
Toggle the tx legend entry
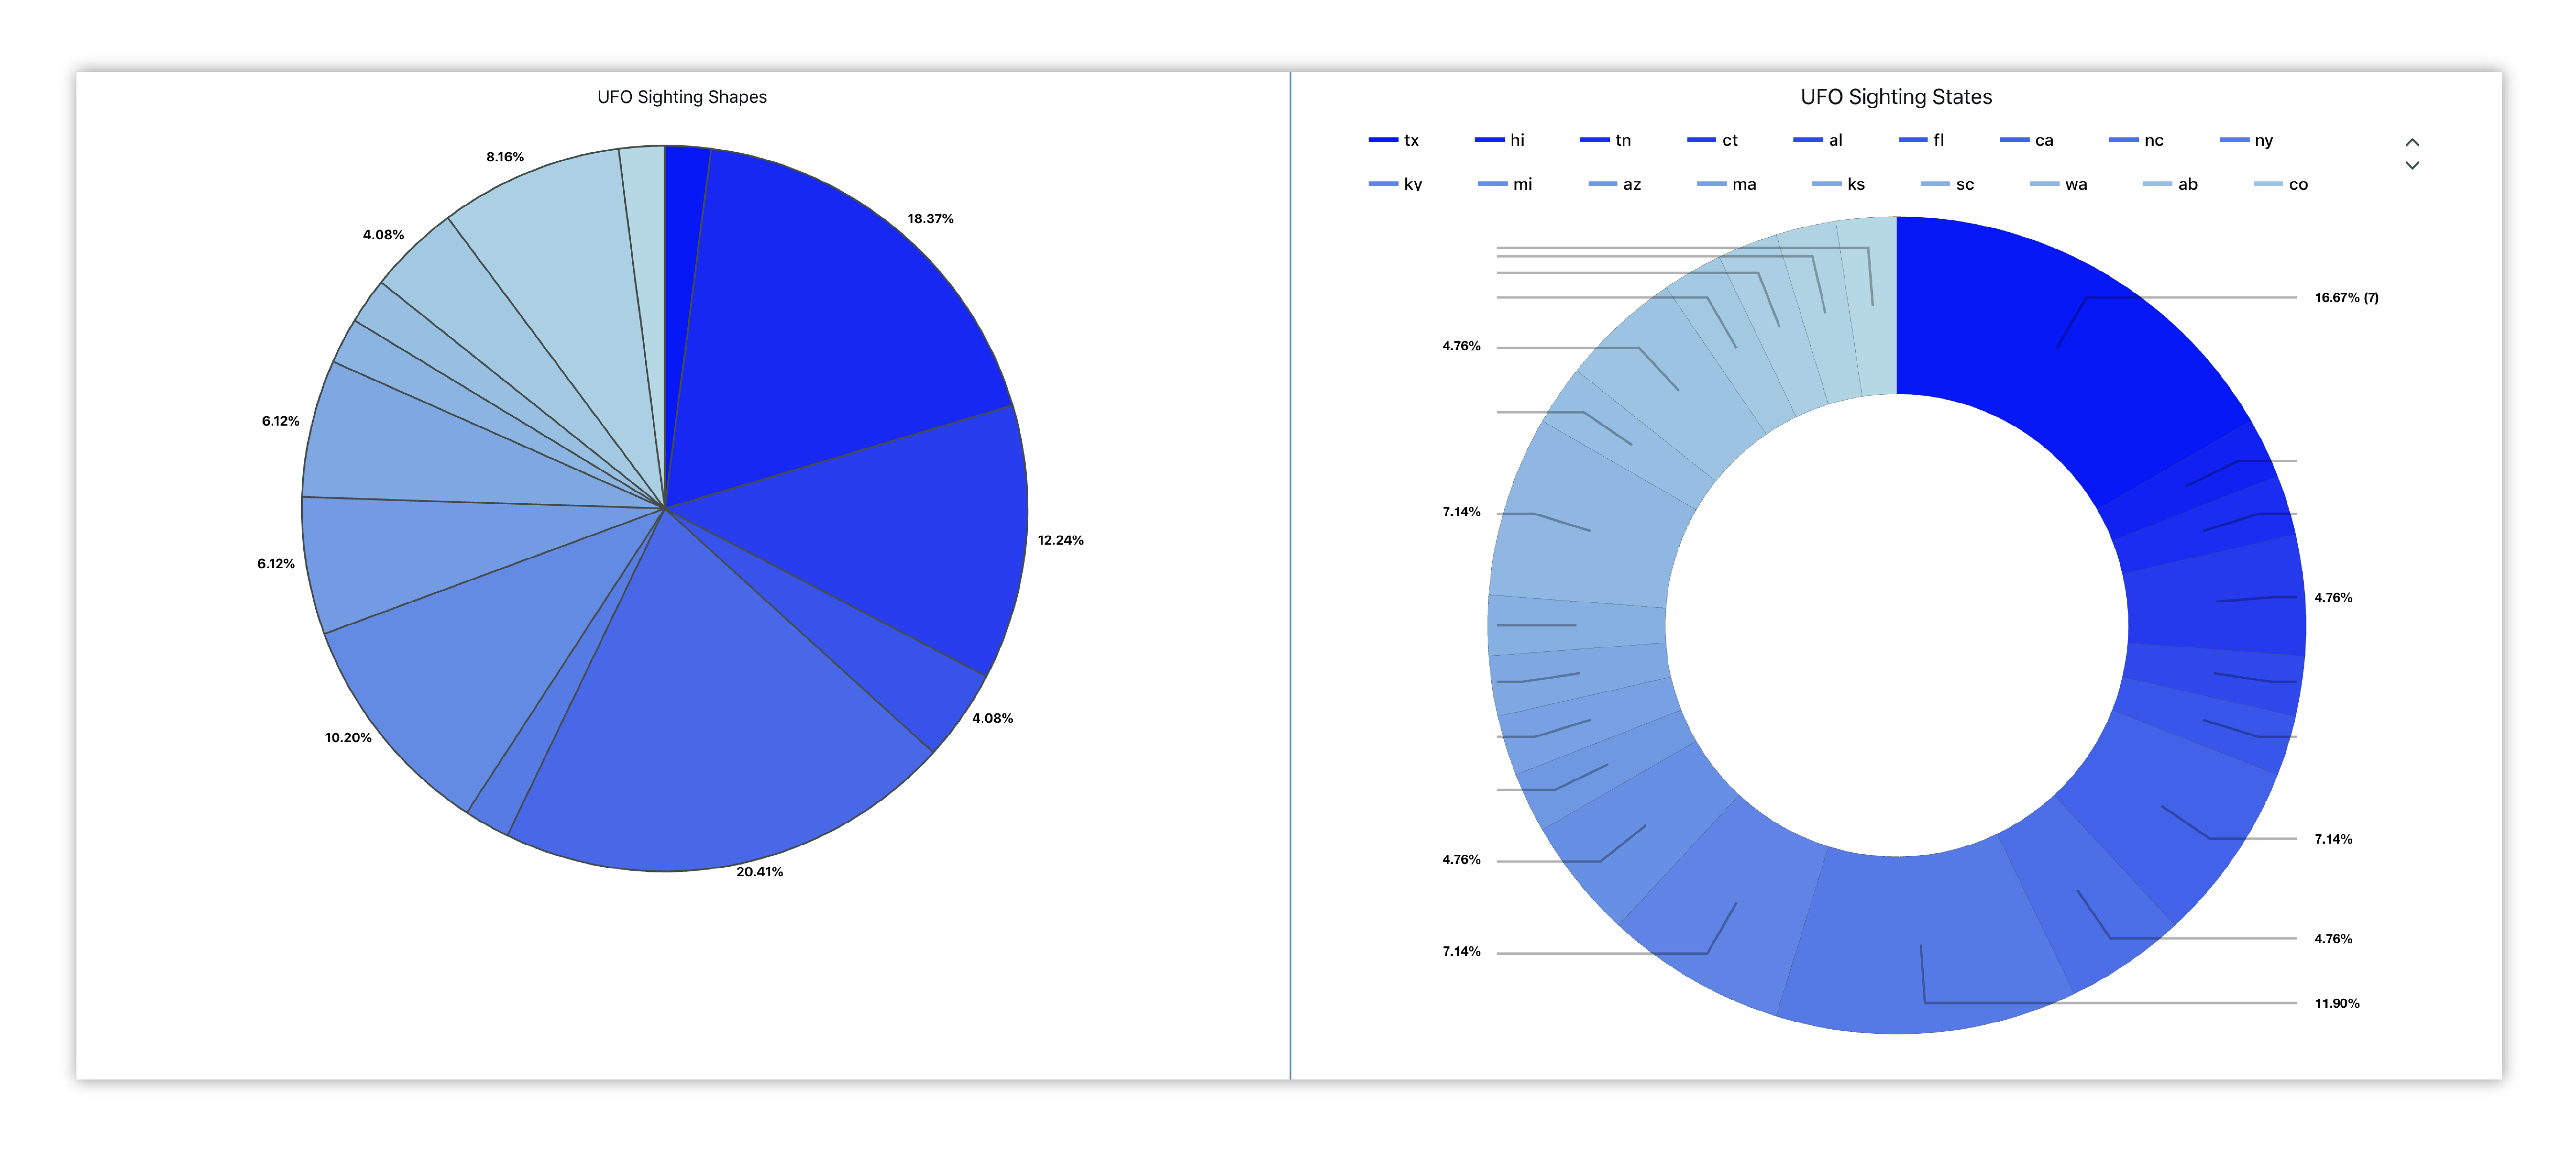(1393, 140)
